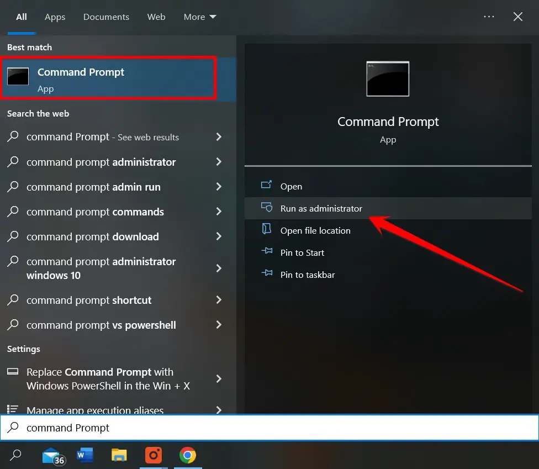Close the search panel

pyautogui.click(x=518, y=17)
